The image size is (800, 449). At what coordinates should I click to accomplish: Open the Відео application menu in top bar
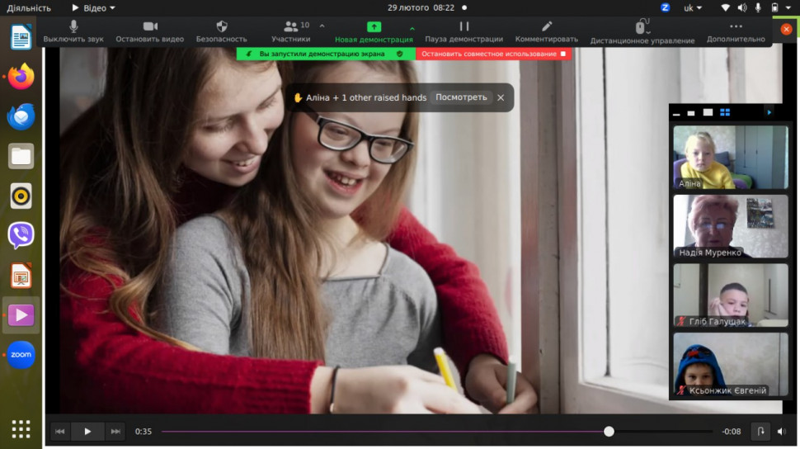92,7
